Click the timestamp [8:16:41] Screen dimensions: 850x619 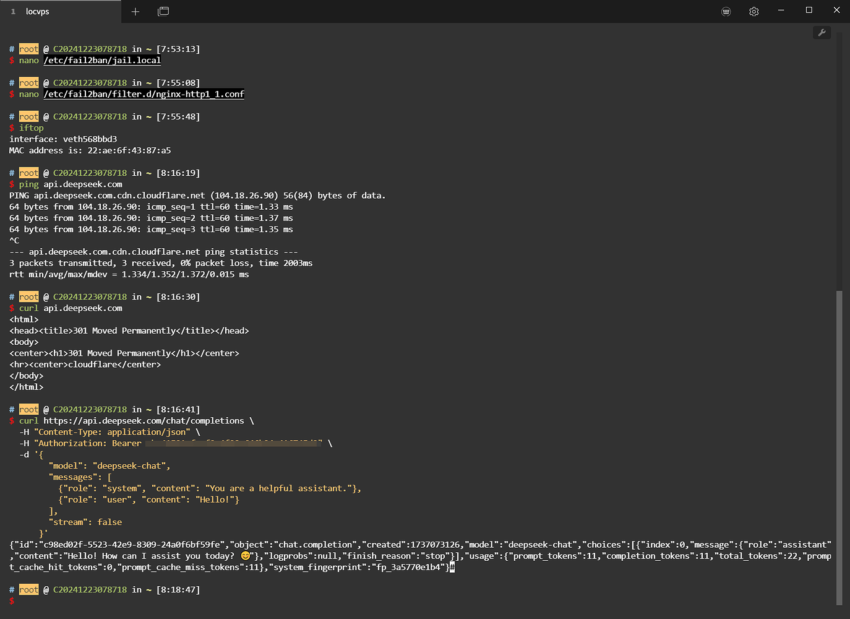pyautogui.click(x=178, y=409)
